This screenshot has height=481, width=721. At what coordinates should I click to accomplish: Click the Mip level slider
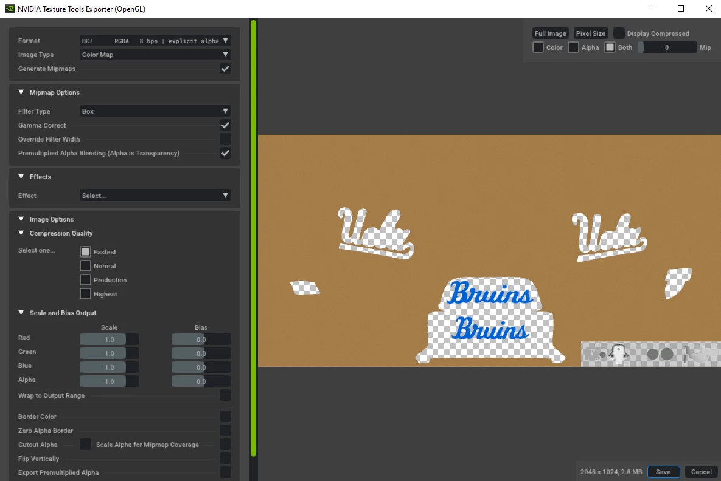[x=667, y=47]
